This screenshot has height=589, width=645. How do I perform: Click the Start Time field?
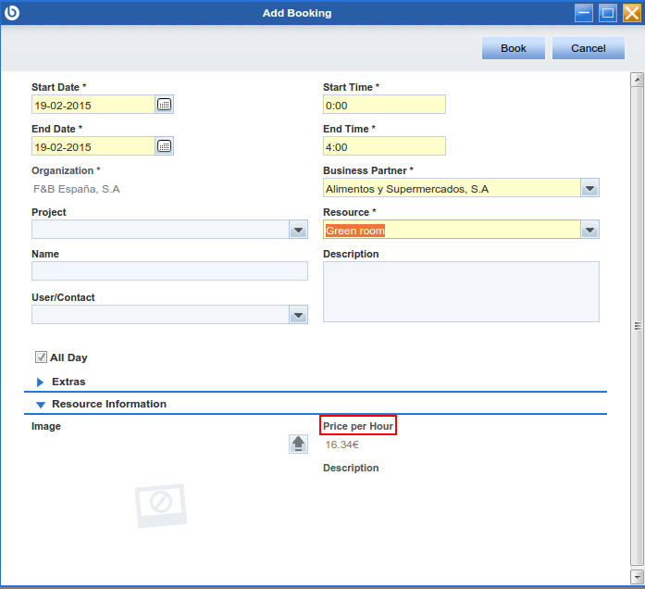point(384,105)
